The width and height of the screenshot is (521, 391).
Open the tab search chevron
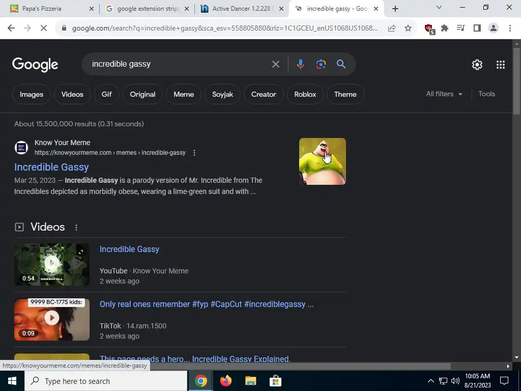[x=439, y=7]
